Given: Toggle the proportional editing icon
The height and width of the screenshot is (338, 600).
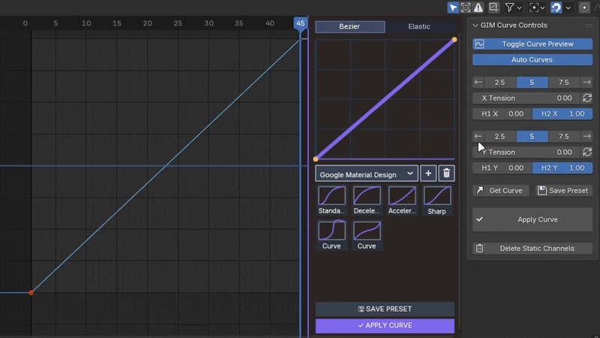Looking at the screenshot, I should [584, 8].
